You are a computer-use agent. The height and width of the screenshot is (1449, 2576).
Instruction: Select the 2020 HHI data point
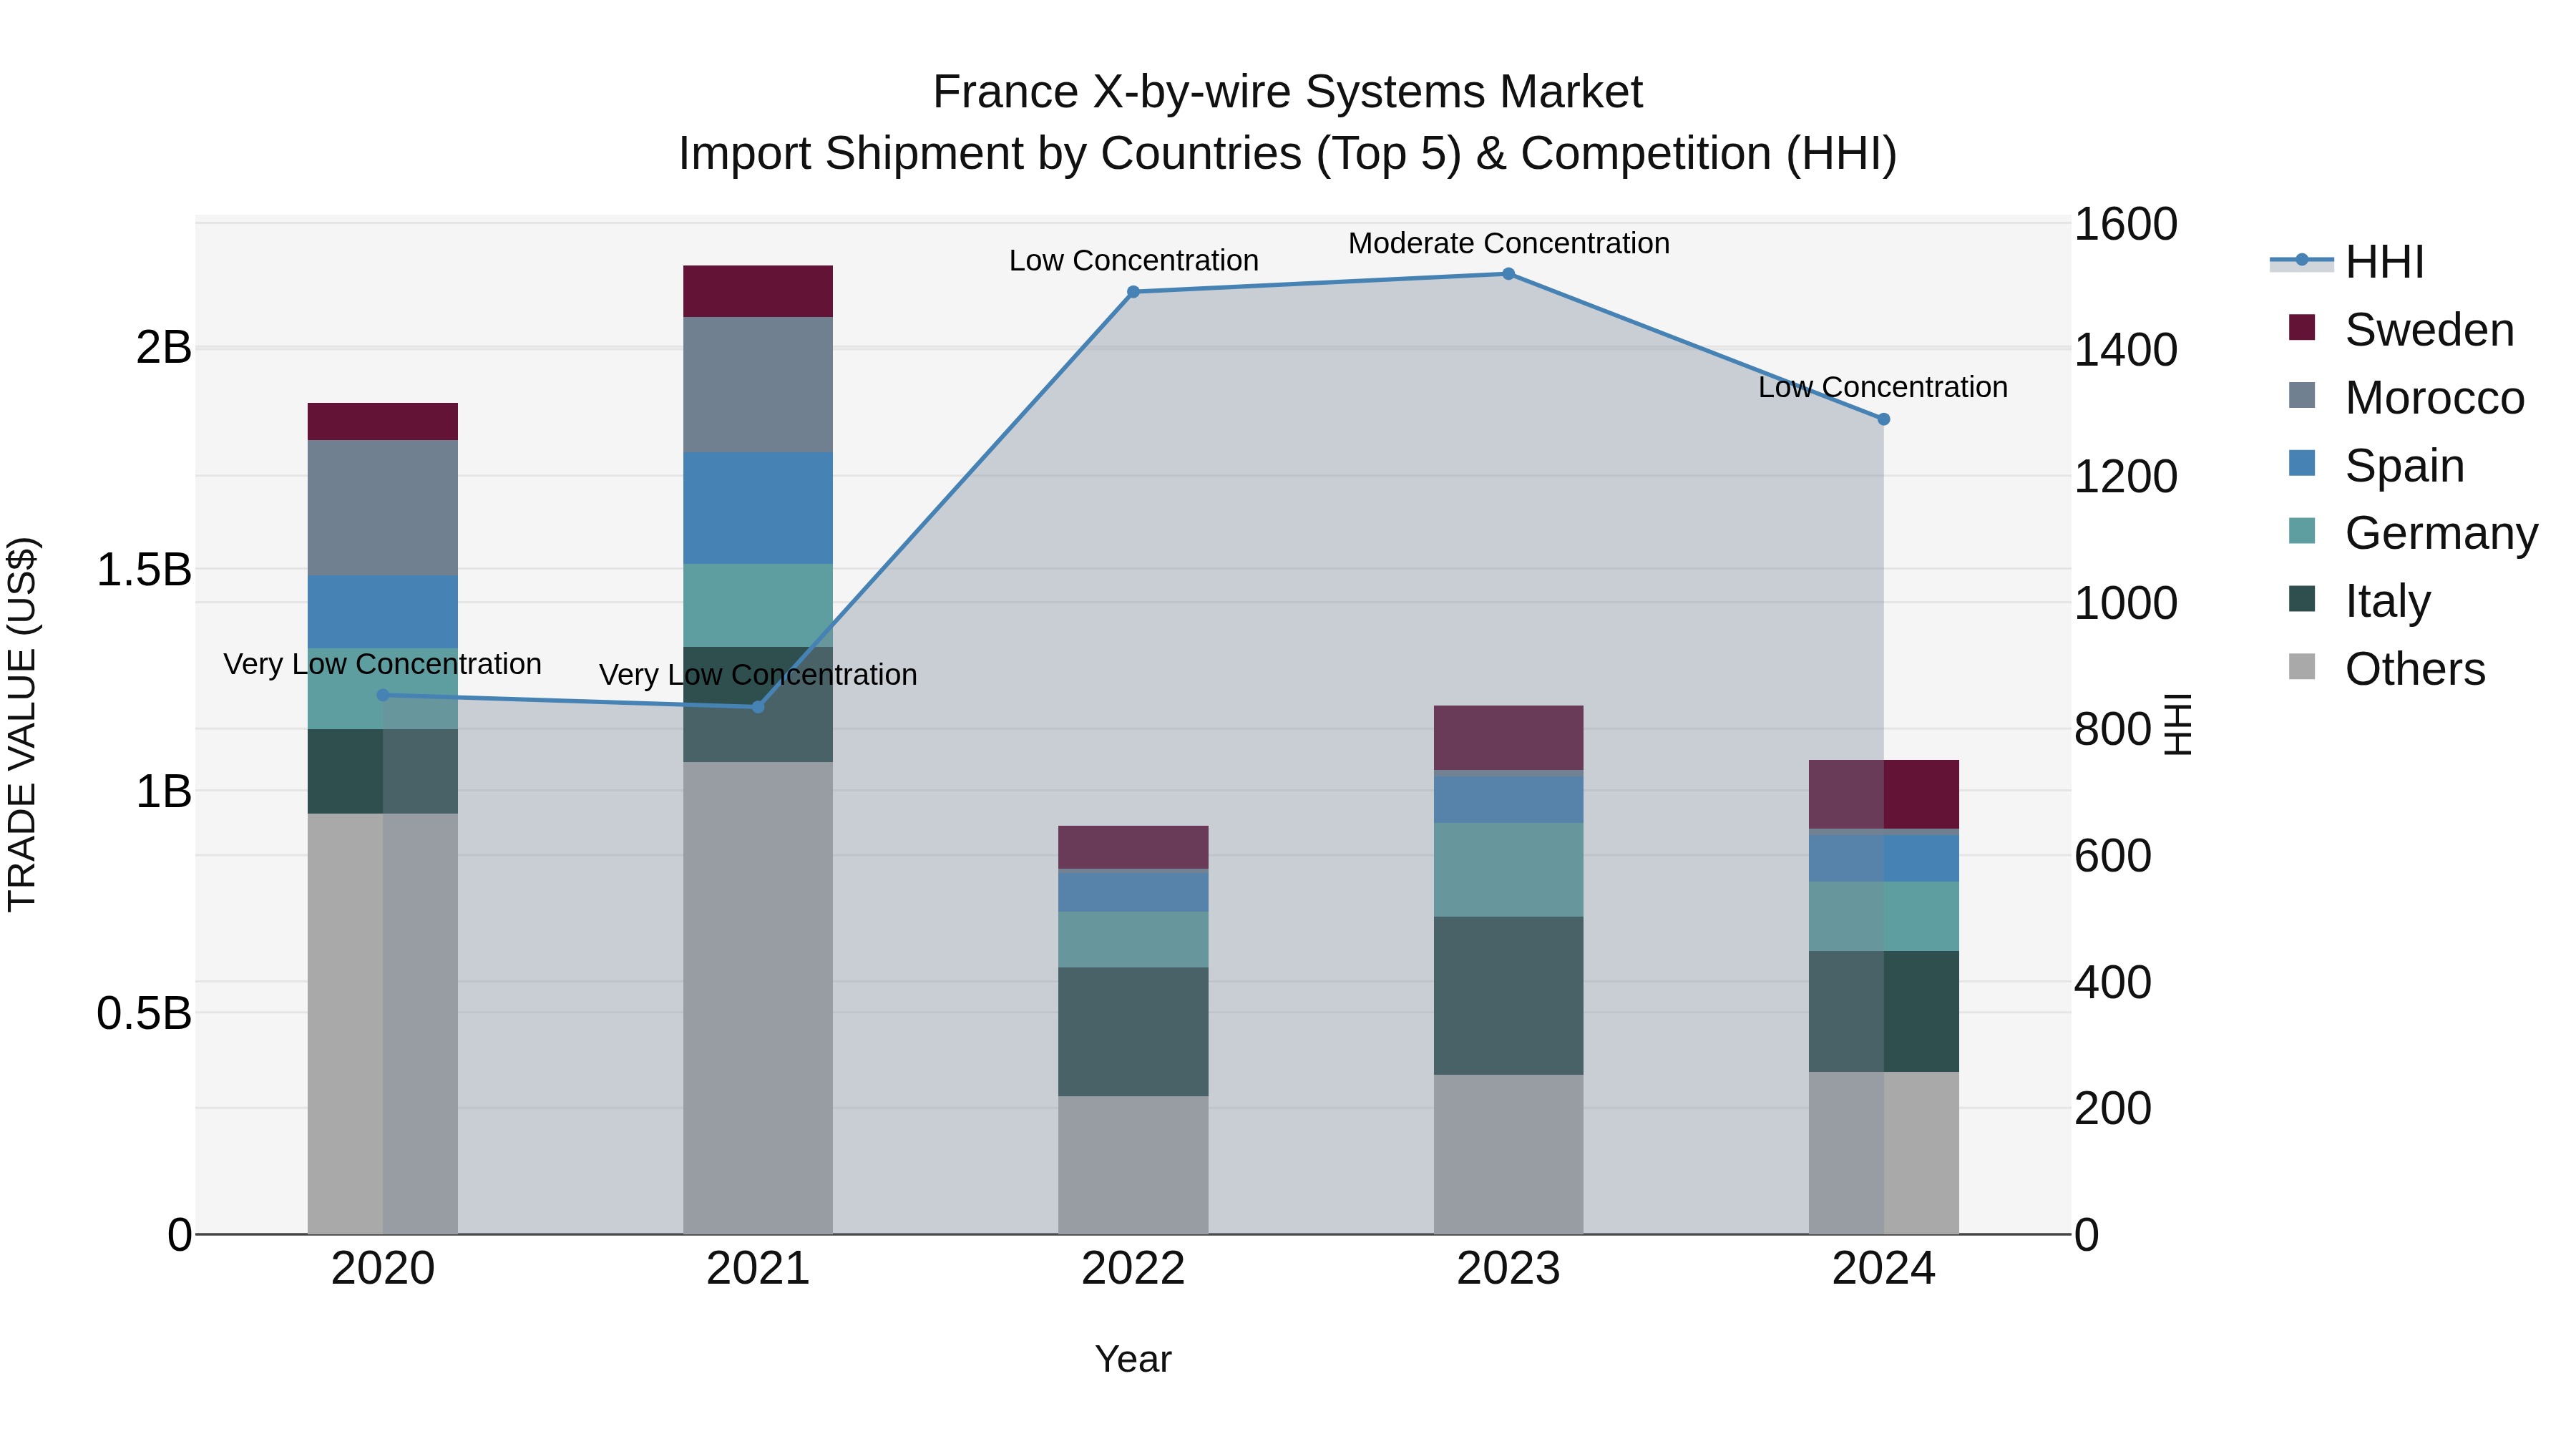(x=383, y=695)
